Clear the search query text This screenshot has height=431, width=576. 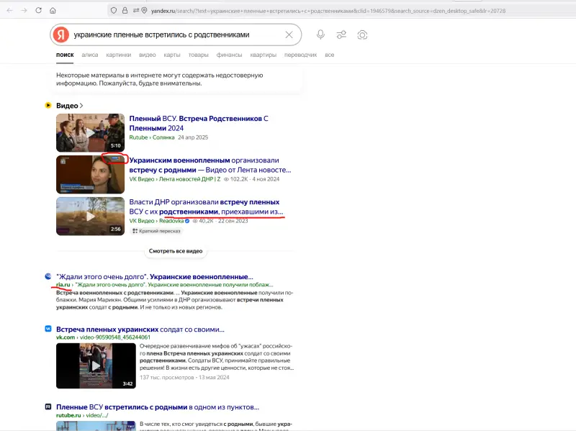[x=289, y=35]
